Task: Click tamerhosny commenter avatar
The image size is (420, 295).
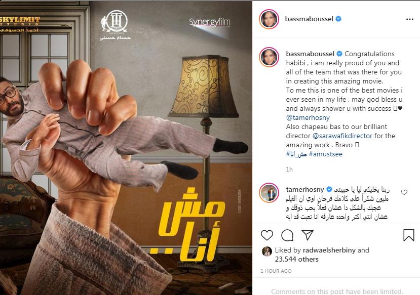Action: (269, 193)
